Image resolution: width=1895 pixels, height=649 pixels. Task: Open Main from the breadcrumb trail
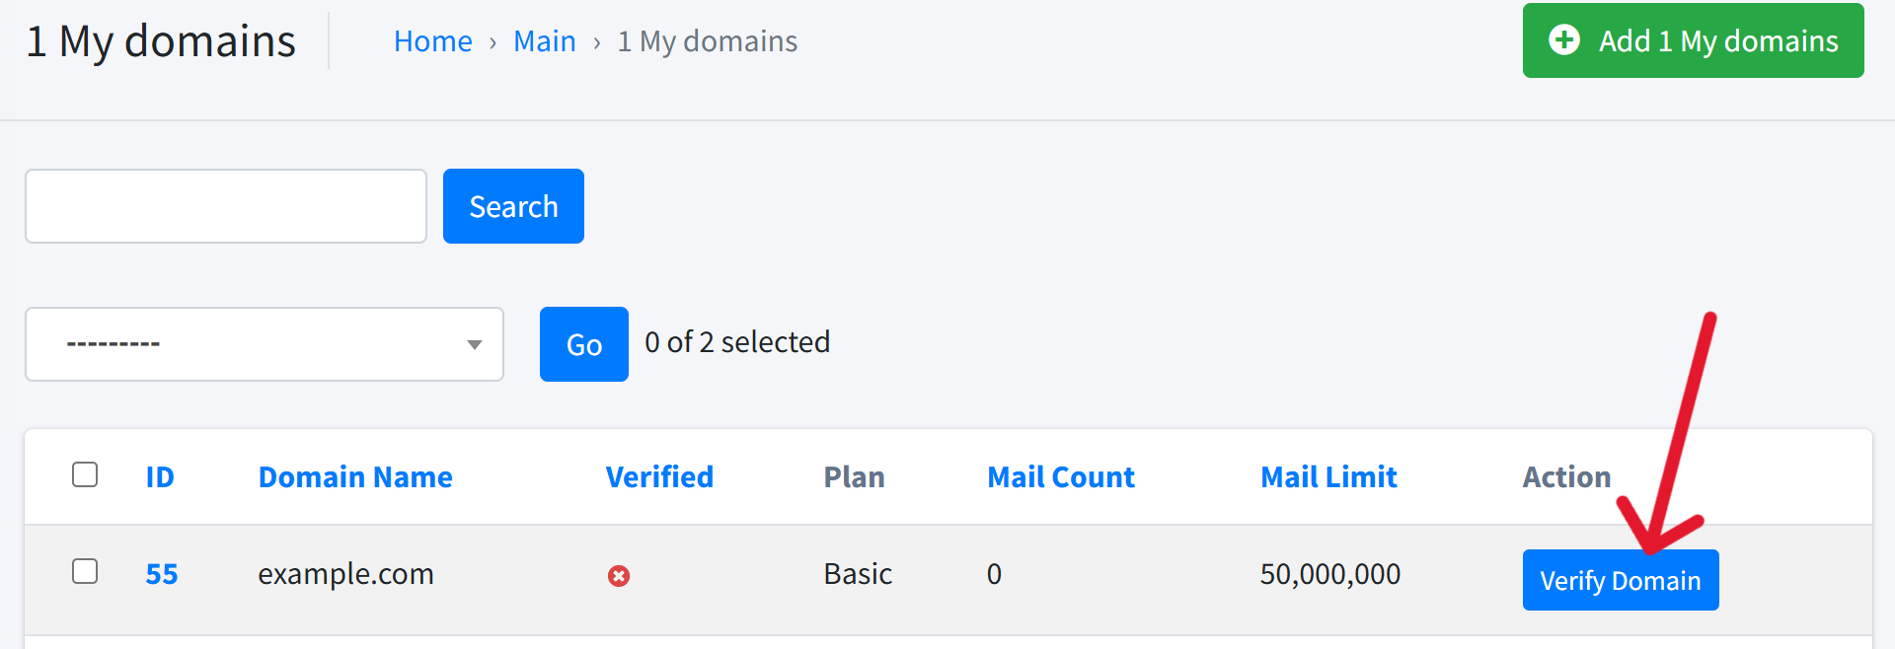[x=545, y=40]
